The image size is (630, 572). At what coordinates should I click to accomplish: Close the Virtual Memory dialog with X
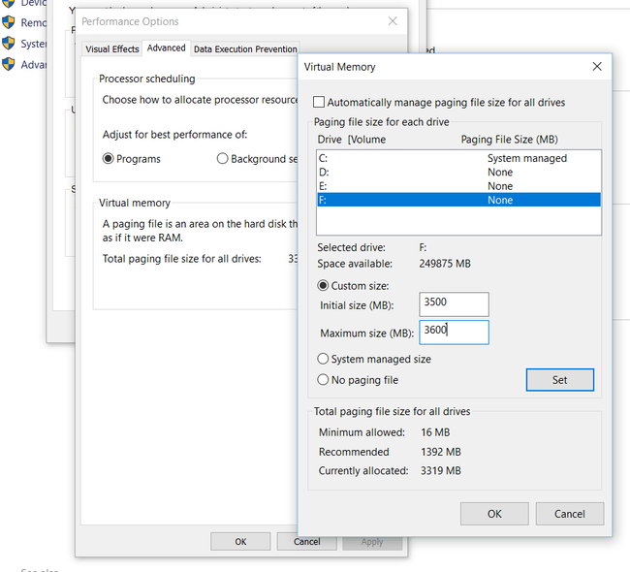point(596,67)
